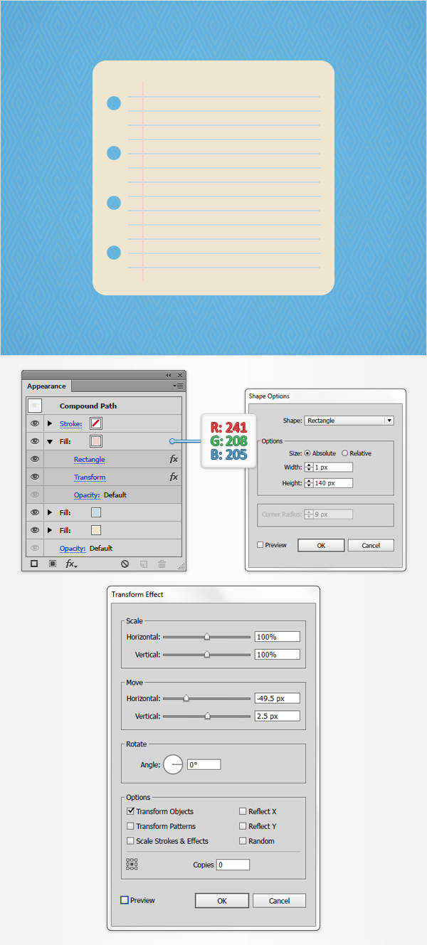Viewport: 427px width, 945px height.
Task: Enable the Scale Strokes & Effects checkbox
Action: pyautogui.click(x=130, y=841)
